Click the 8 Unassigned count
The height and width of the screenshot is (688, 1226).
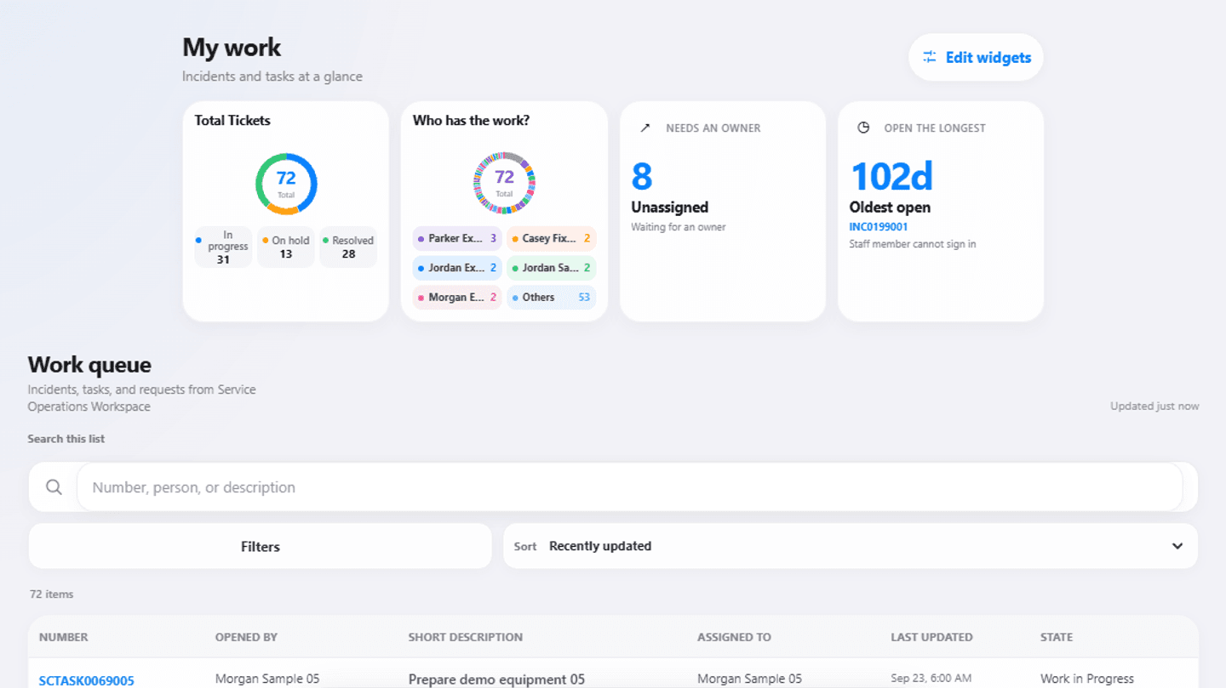click(x=642, y=177)
